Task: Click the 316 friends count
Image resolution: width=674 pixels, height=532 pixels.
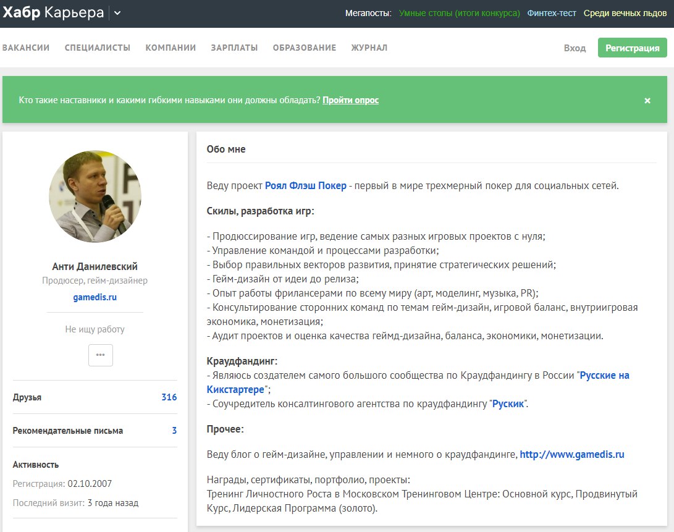Action: click(169, 397)
